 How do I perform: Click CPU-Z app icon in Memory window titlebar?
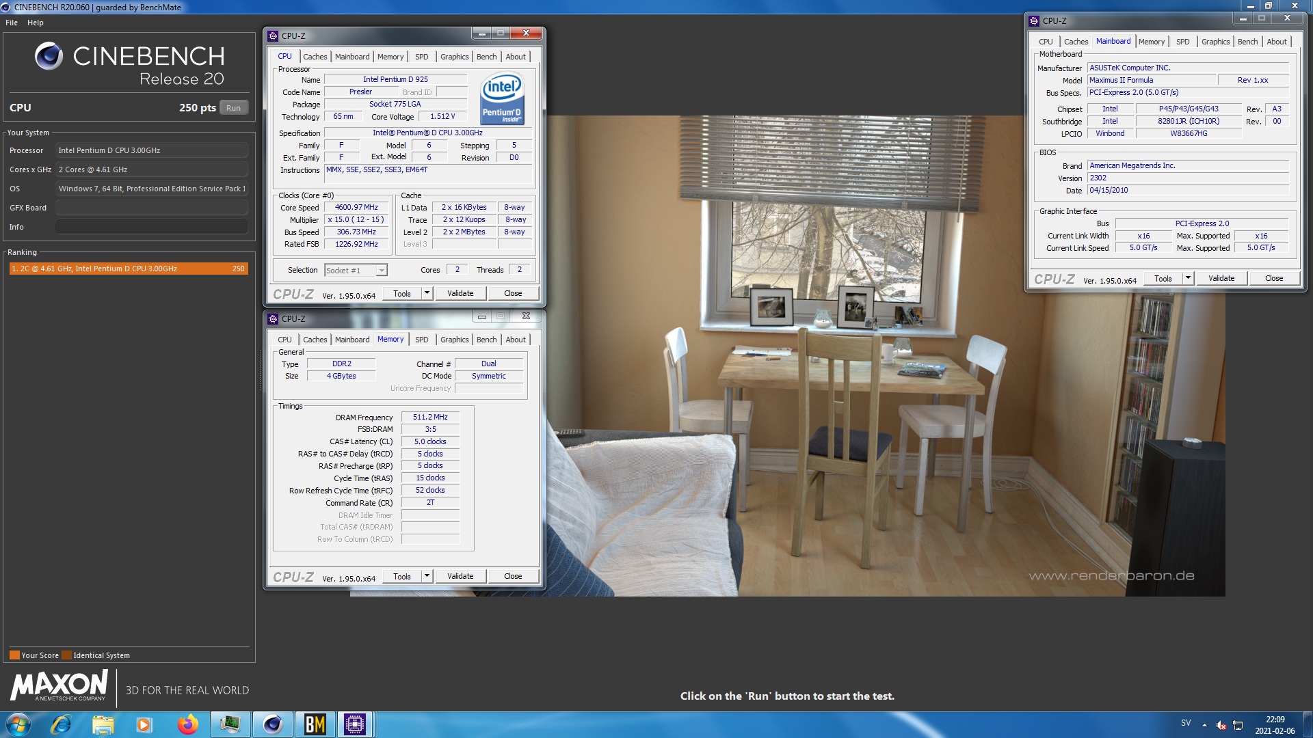pos(273,318)
